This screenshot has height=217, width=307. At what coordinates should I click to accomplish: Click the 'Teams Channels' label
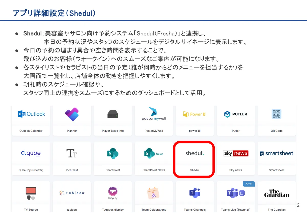[x=195, y=210]
